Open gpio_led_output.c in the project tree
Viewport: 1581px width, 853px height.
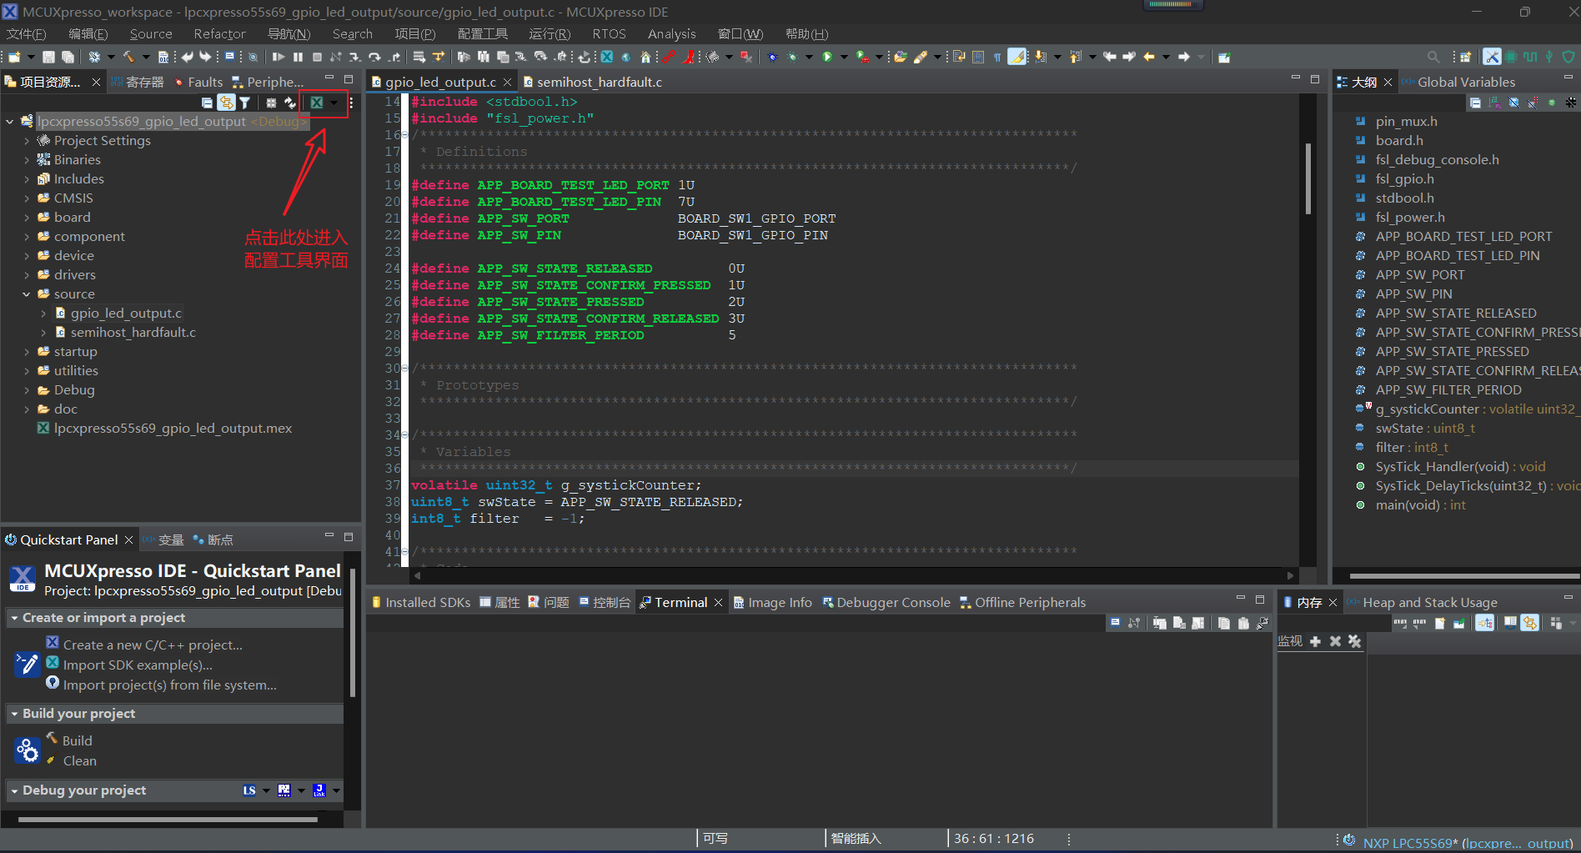(x=126, y=314)
